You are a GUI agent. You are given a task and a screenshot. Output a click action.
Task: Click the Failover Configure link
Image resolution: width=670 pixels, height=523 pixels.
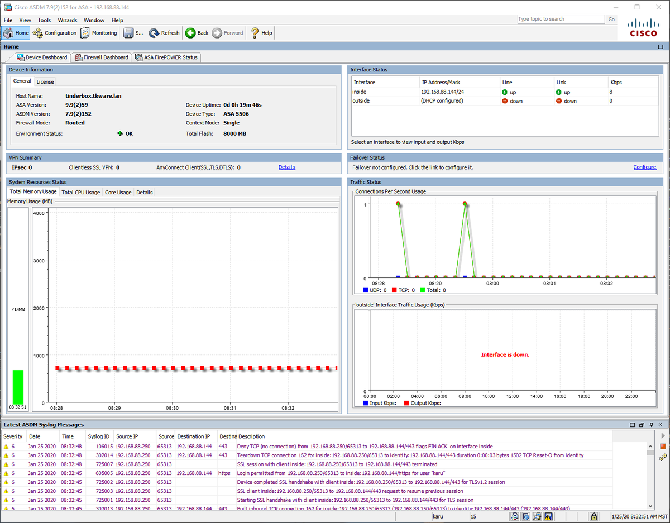(x=645, y=167)
